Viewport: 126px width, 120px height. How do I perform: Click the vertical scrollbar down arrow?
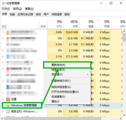pos(124,115)
